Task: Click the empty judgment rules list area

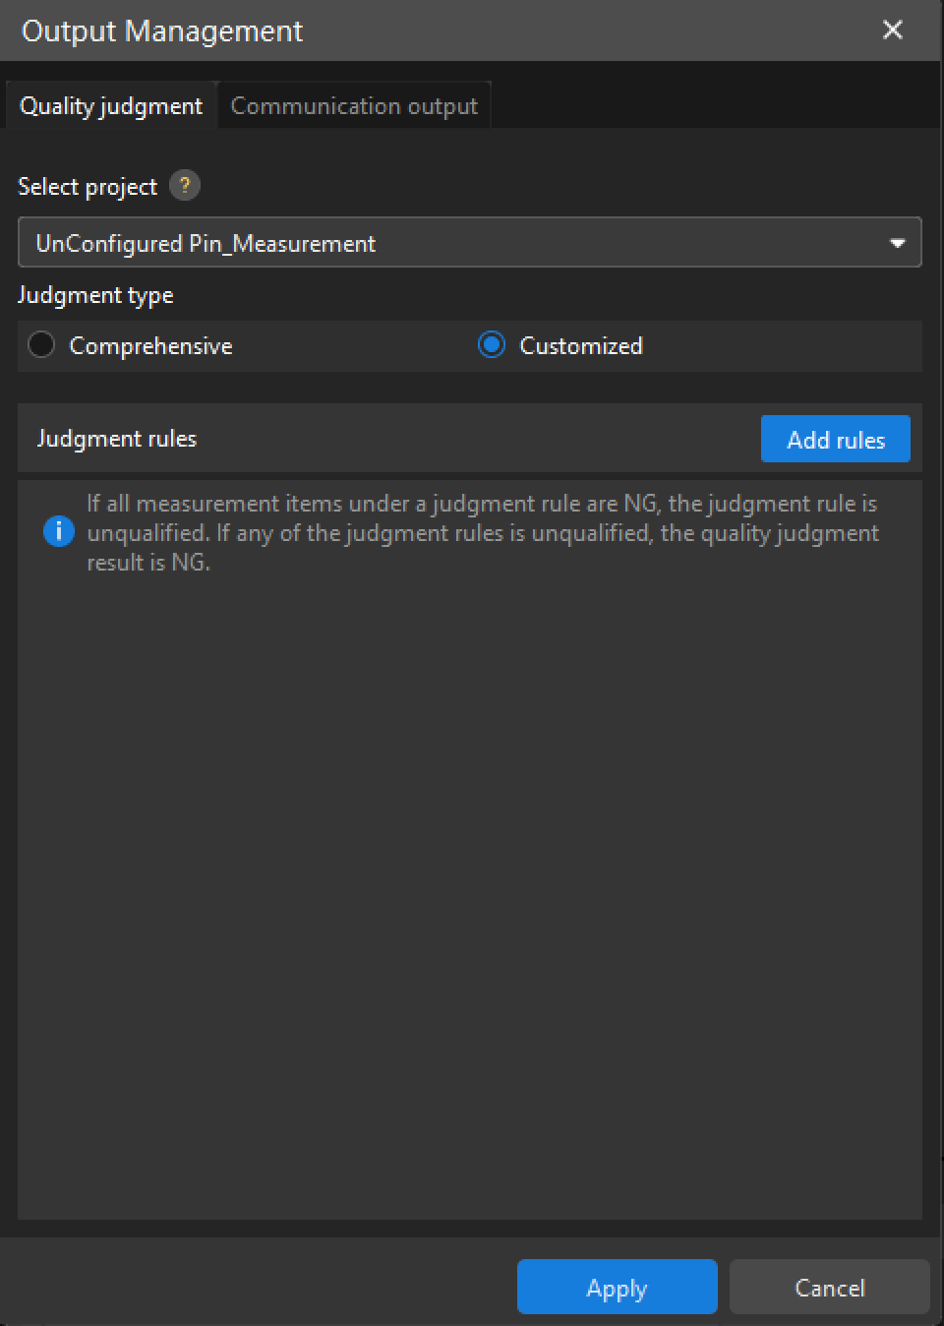Action: pos(470,885)
